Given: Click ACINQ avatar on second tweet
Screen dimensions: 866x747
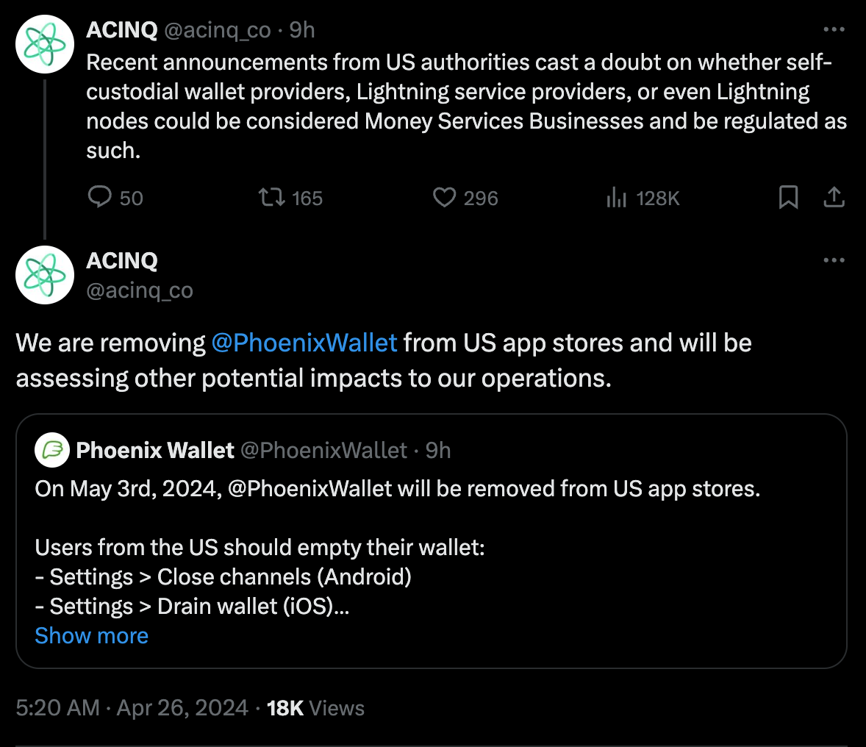Looking at the screenshot, I should pyautogui.click(x=45, y=275).
